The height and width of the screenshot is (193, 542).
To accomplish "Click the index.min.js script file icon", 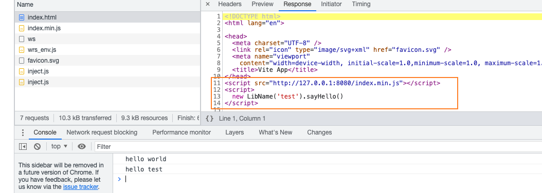I will pyautogui.click(x=22, y=28).
